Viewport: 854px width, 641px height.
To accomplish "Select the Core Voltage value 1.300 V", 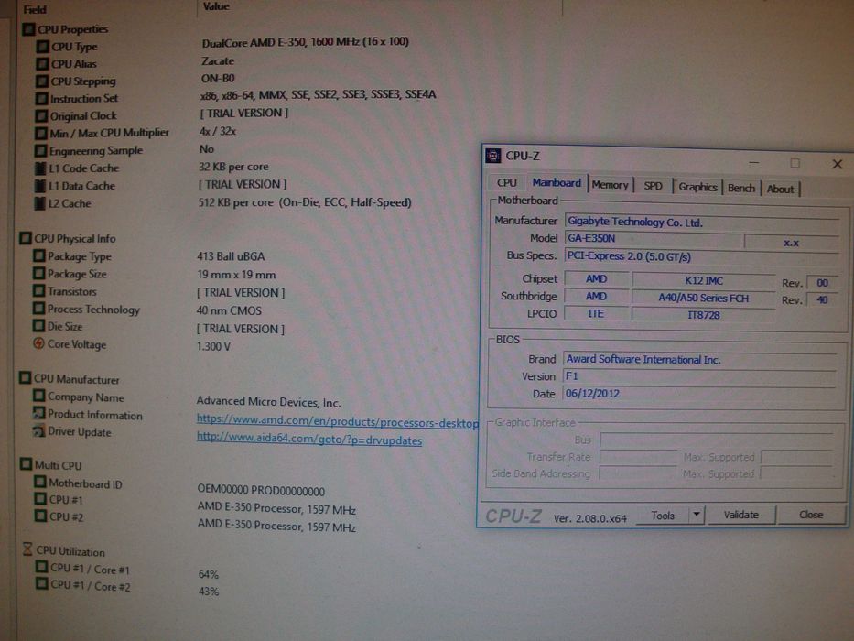I will click(213, 347).
